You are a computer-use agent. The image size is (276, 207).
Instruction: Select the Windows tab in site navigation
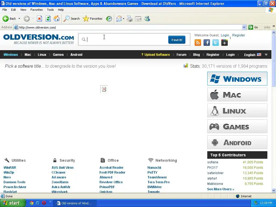click(x=11, y=54)
